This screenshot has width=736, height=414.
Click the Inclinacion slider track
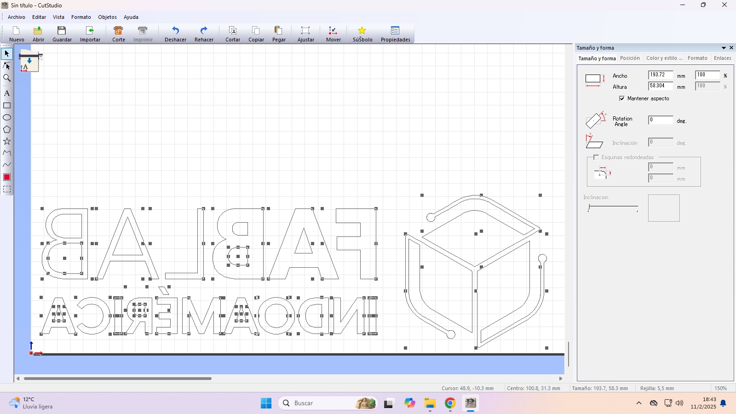point(613,207)
